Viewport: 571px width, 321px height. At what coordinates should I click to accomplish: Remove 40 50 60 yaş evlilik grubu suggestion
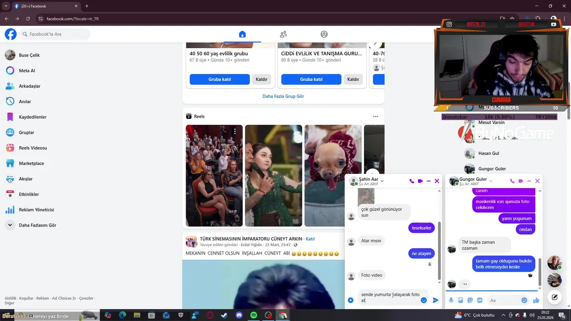[x=261, y=79]
